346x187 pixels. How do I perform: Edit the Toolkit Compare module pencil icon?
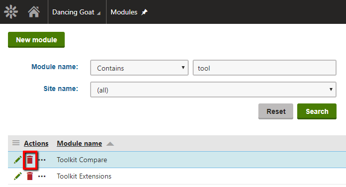coord(17,160)
